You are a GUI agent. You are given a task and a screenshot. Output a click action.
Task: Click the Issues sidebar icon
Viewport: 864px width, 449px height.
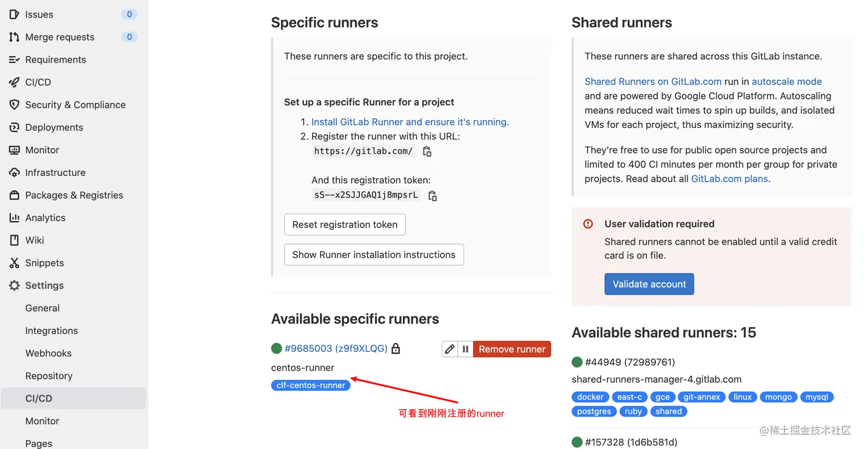(x=14, y=14)
